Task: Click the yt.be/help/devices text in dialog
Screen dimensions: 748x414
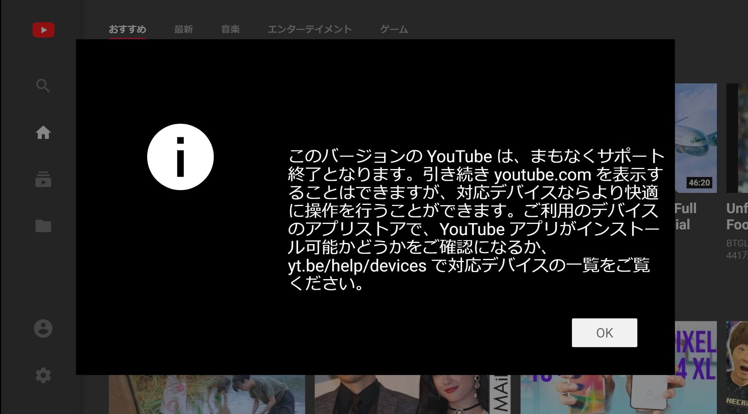Action: coord(357,266)
